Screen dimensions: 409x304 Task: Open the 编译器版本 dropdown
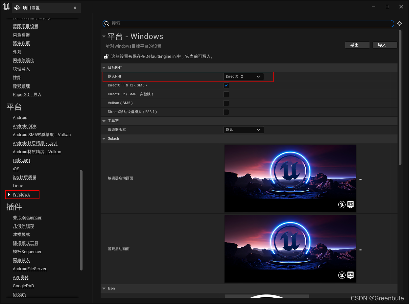pos(244,130)
